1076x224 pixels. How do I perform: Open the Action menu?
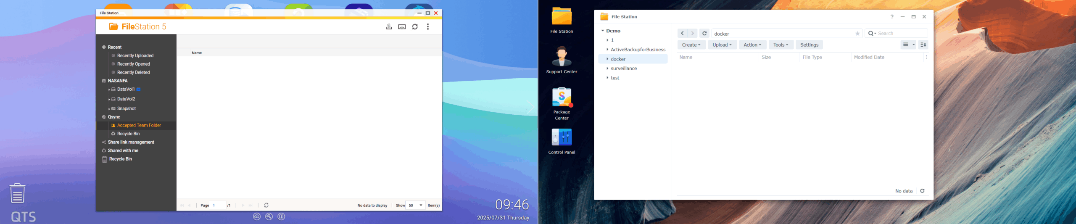[752, 45]
